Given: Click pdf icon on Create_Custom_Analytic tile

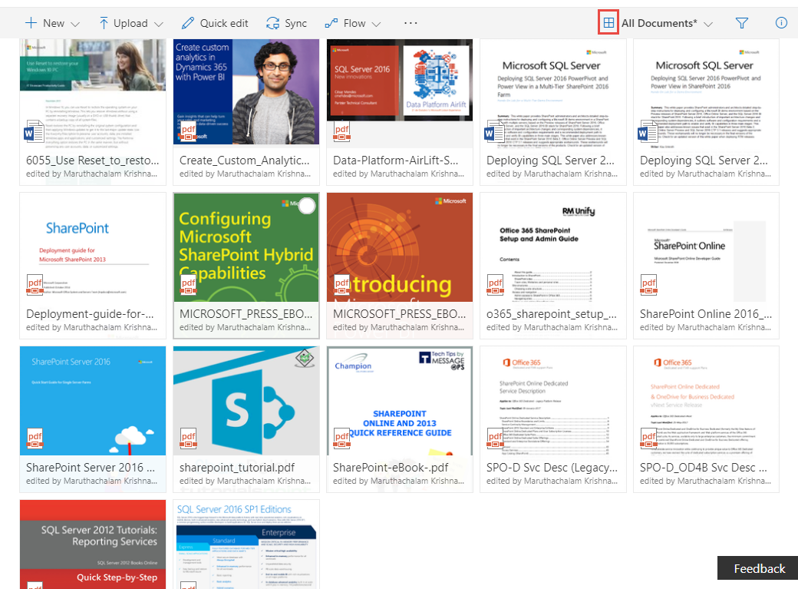Looking at the screenshot, I should (189, 133).
